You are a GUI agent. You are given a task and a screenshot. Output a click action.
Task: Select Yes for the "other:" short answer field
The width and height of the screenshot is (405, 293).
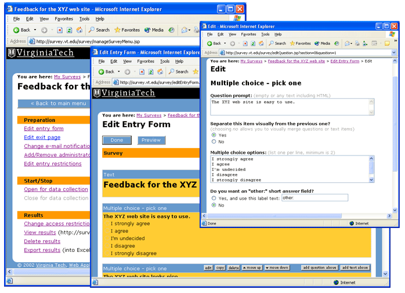[214, 198]
